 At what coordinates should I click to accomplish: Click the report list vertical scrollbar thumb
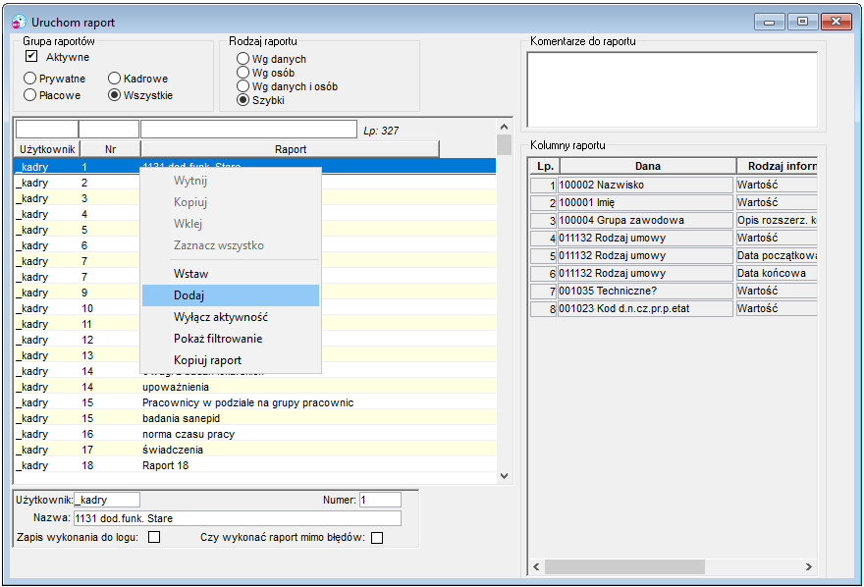505,145
